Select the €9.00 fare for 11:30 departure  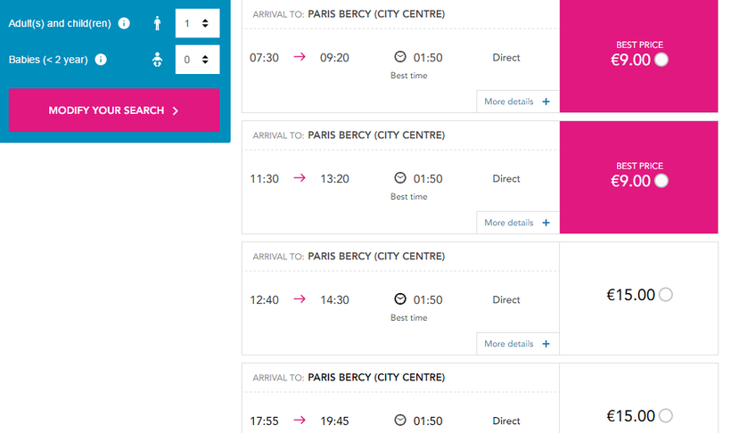point(661,181)
